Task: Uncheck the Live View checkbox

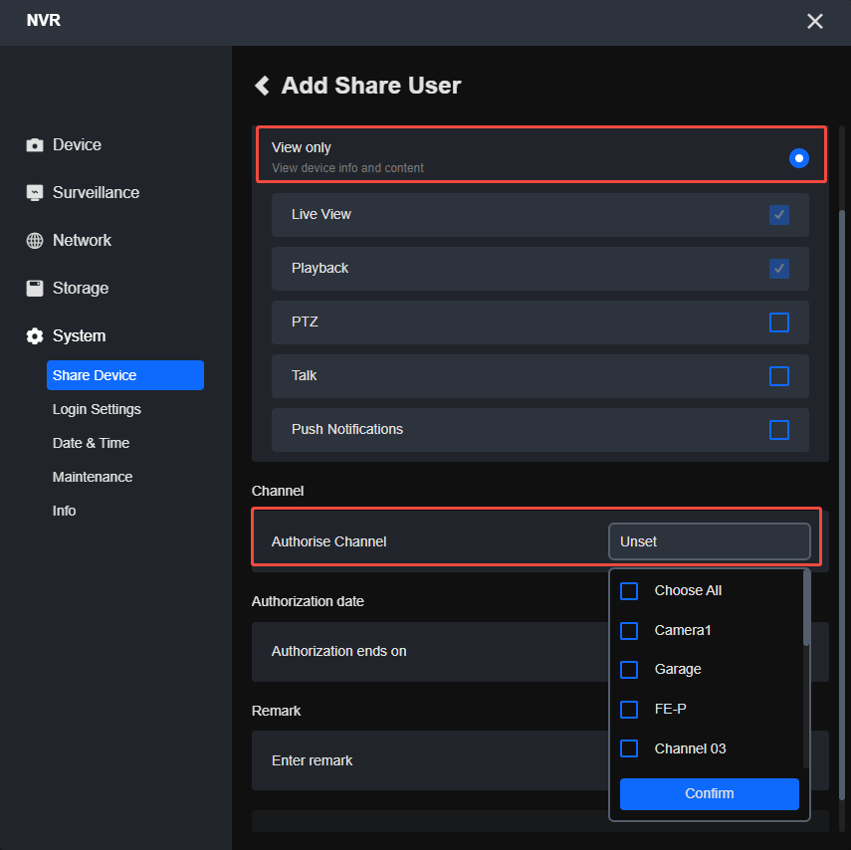Action: pyautogui.click(x=778, y=214)
